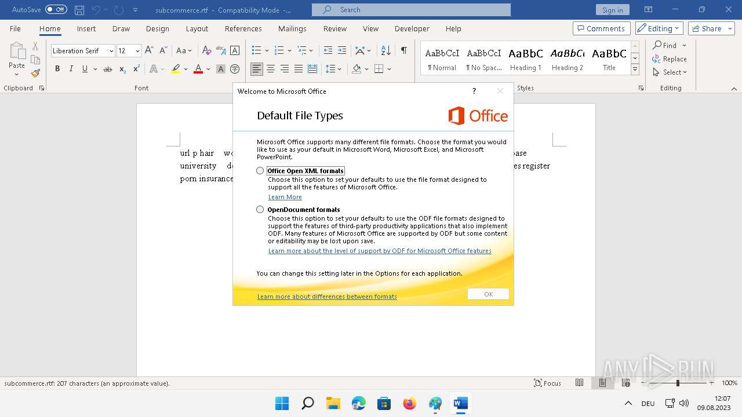Align text left
Viewport: 742px width, 417px height.
click(256, 69)
